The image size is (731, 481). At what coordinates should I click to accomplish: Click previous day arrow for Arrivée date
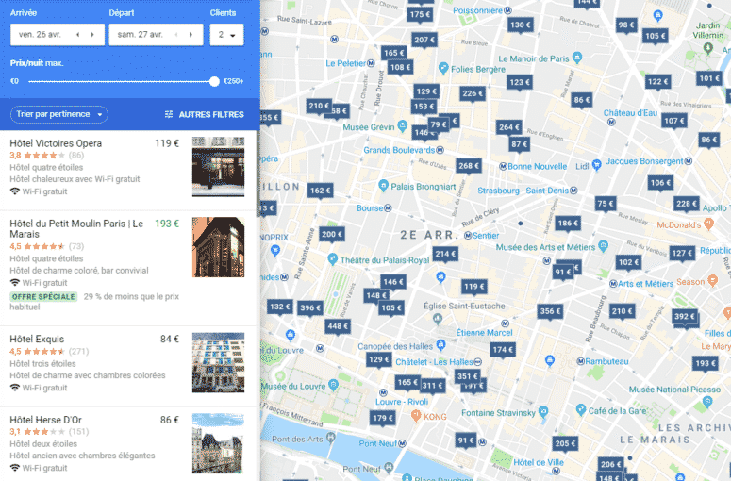pyautogui.click(x=78, y=35)
